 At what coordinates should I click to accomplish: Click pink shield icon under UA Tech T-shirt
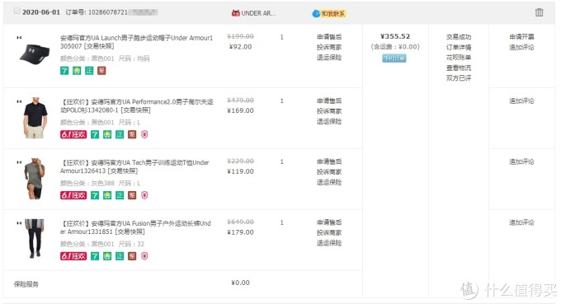pos(144,195)
